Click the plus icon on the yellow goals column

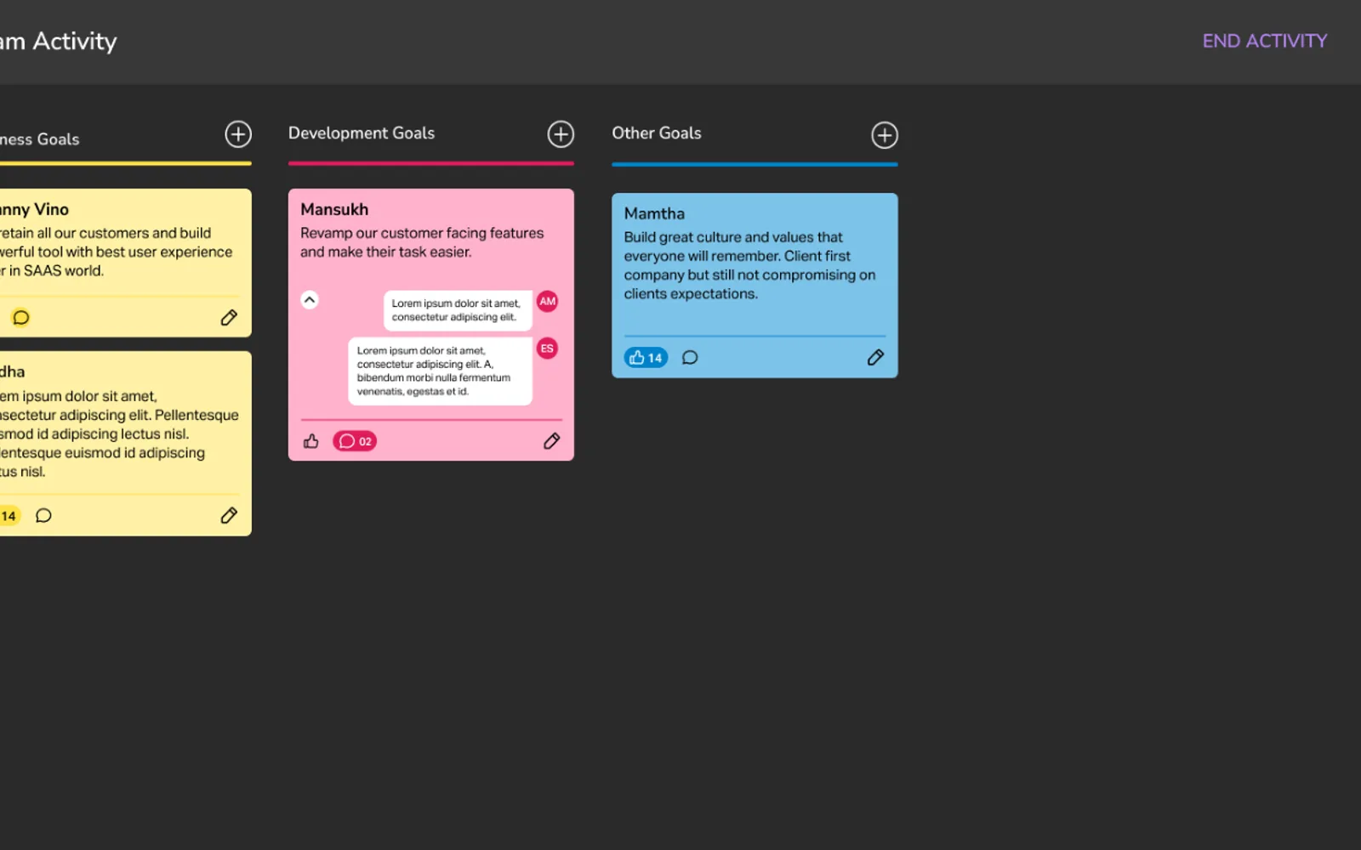[x=238, y=134]
